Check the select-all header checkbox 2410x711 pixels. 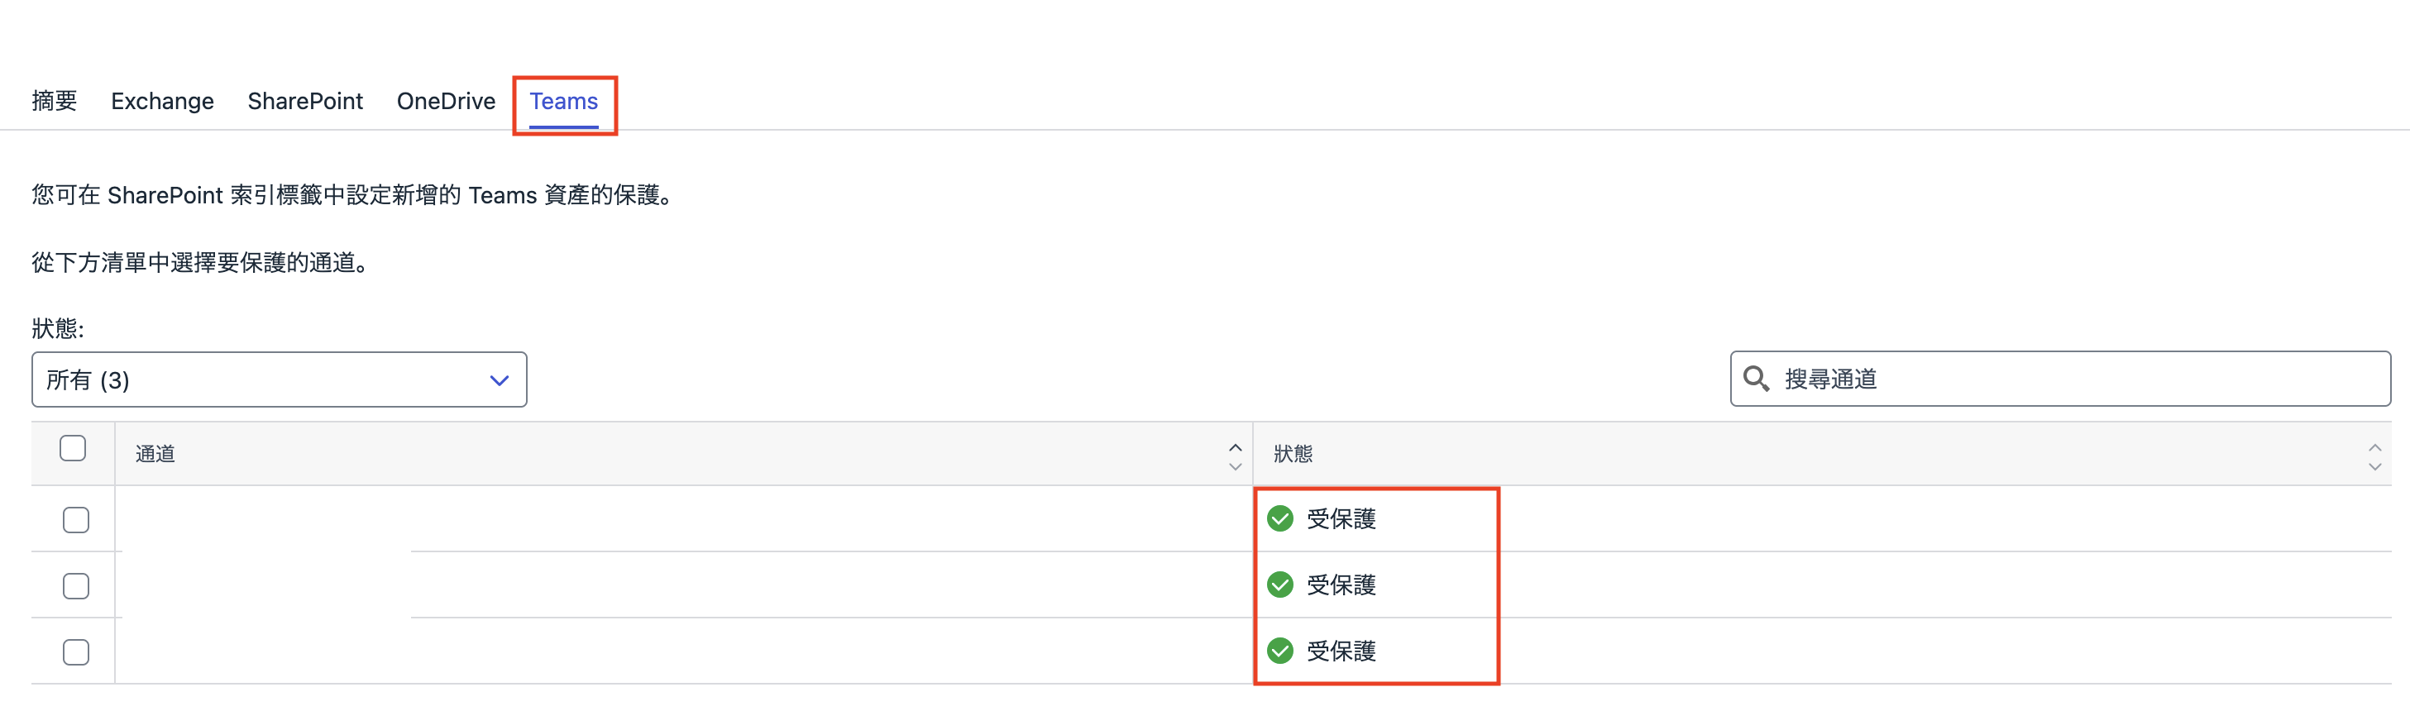click(x=73, y=448)
